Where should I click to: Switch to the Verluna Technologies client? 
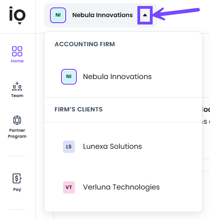[123, 187]
